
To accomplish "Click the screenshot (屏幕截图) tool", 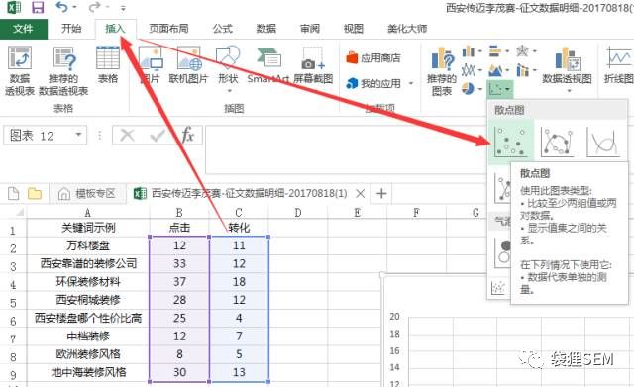I will tap(313, 64).
